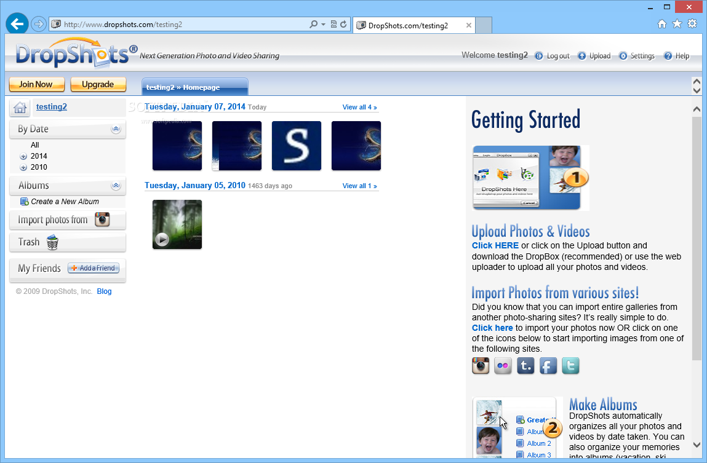
Task: Open browser Tools gear icon
Action: tap(692, 24)
